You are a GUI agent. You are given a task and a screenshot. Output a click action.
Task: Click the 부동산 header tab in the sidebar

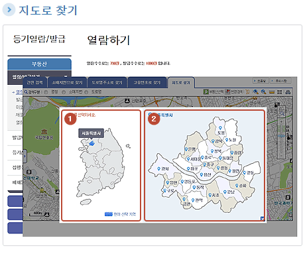point(39,64)
